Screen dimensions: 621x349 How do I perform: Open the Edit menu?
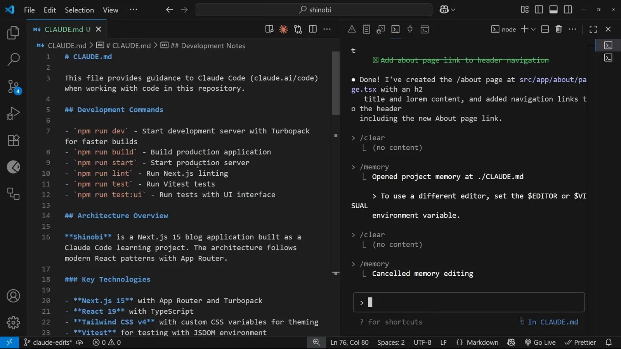tap(50, 10)
